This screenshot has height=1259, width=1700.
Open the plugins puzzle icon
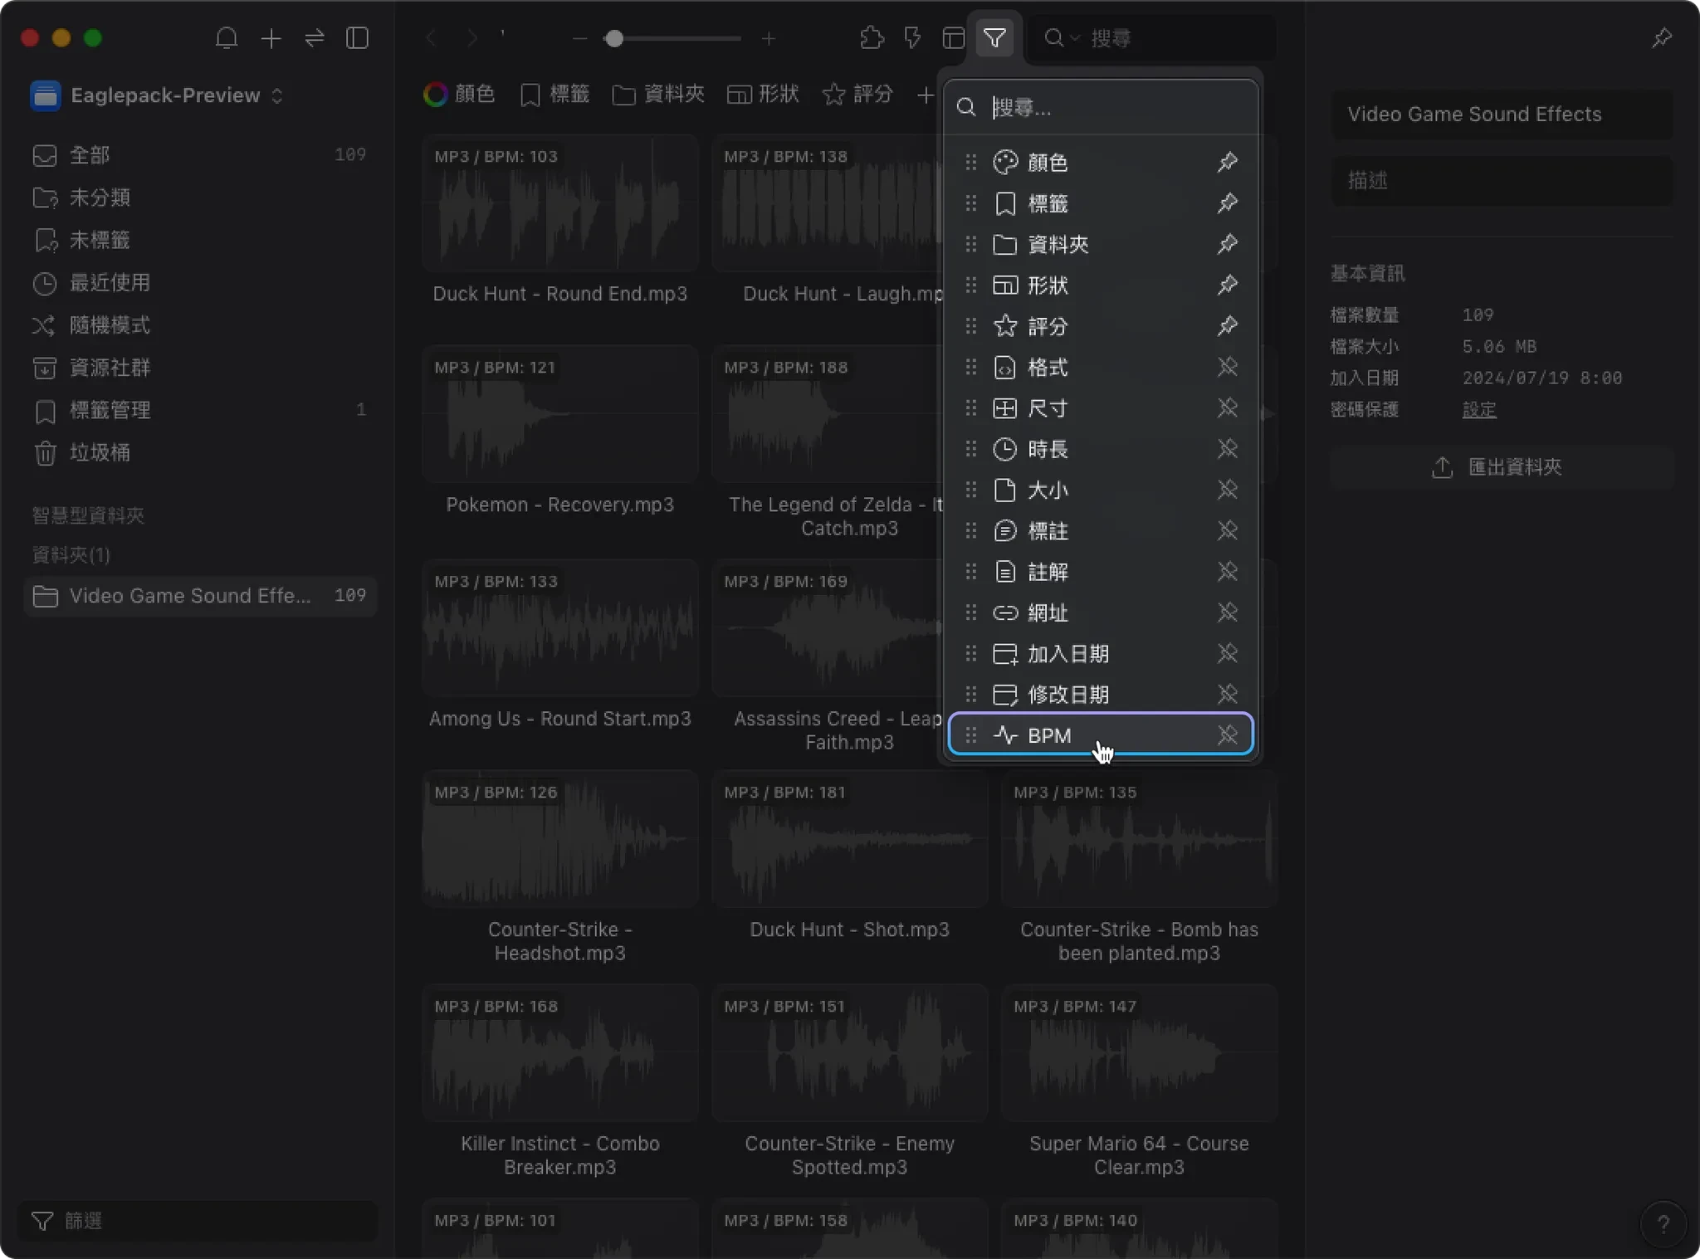click(x=872, y=38)
